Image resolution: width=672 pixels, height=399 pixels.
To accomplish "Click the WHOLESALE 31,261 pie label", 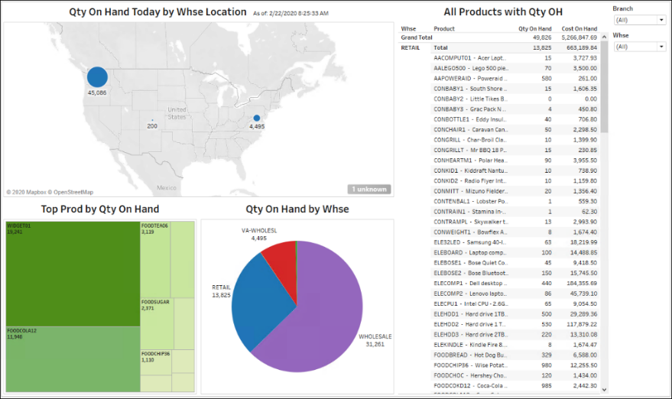I will coord(375,340).
